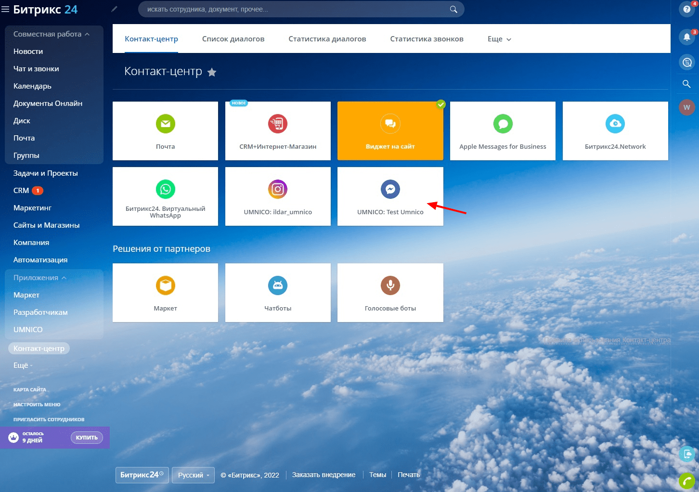
Task: Toggle the hamburger menu to collapse sidebar
Action: pos(6,10)
